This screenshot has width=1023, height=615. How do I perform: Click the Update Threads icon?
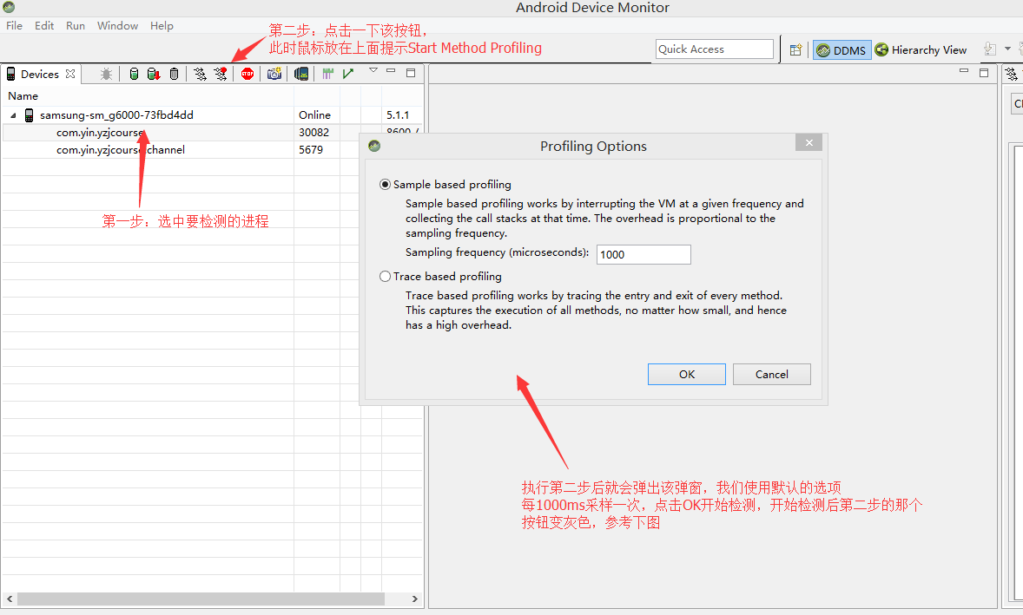(201, 74)
